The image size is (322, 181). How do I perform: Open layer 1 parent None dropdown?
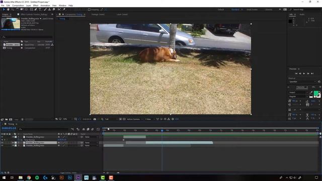pyautogui.click(x=92, y=137)
